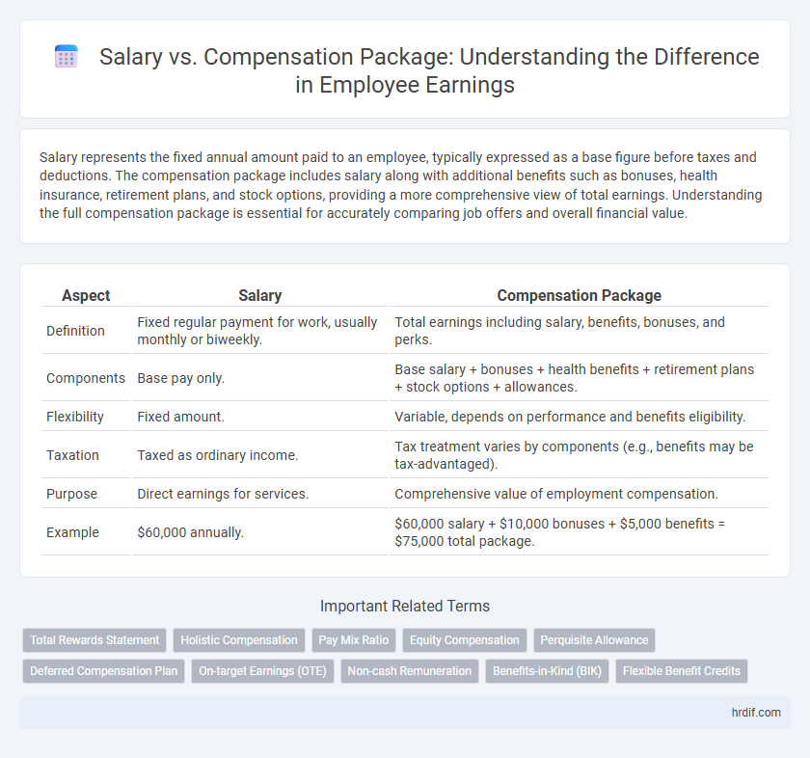The image size is (810, 758).
Task: Select the On-target Earnings (OTE) tag
Action: (x=262, y=671)
